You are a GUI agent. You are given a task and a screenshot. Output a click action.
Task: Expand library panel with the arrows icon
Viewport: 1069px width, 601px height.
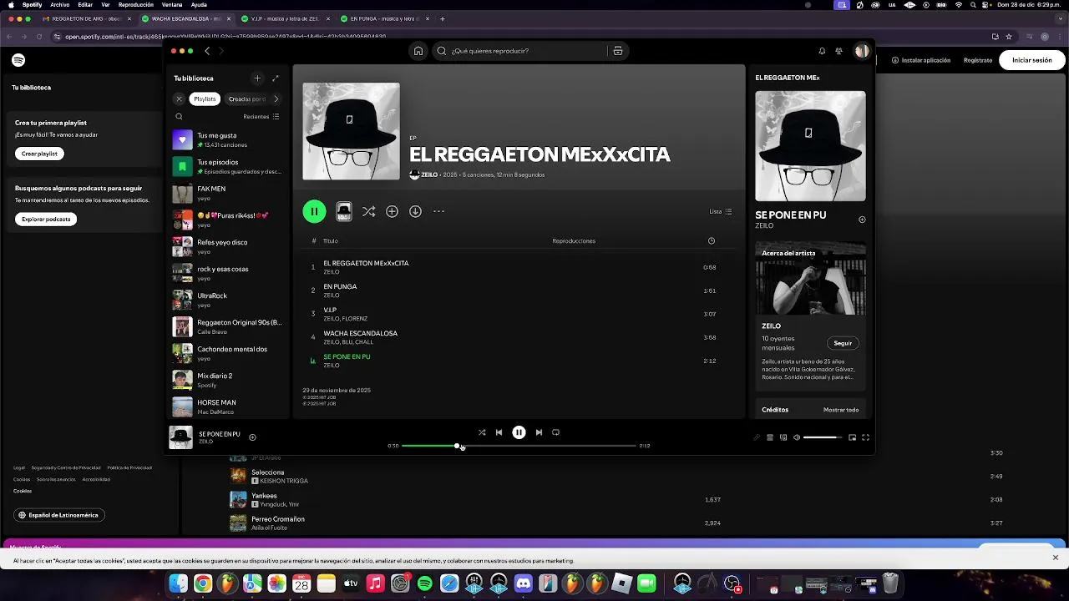276,78
